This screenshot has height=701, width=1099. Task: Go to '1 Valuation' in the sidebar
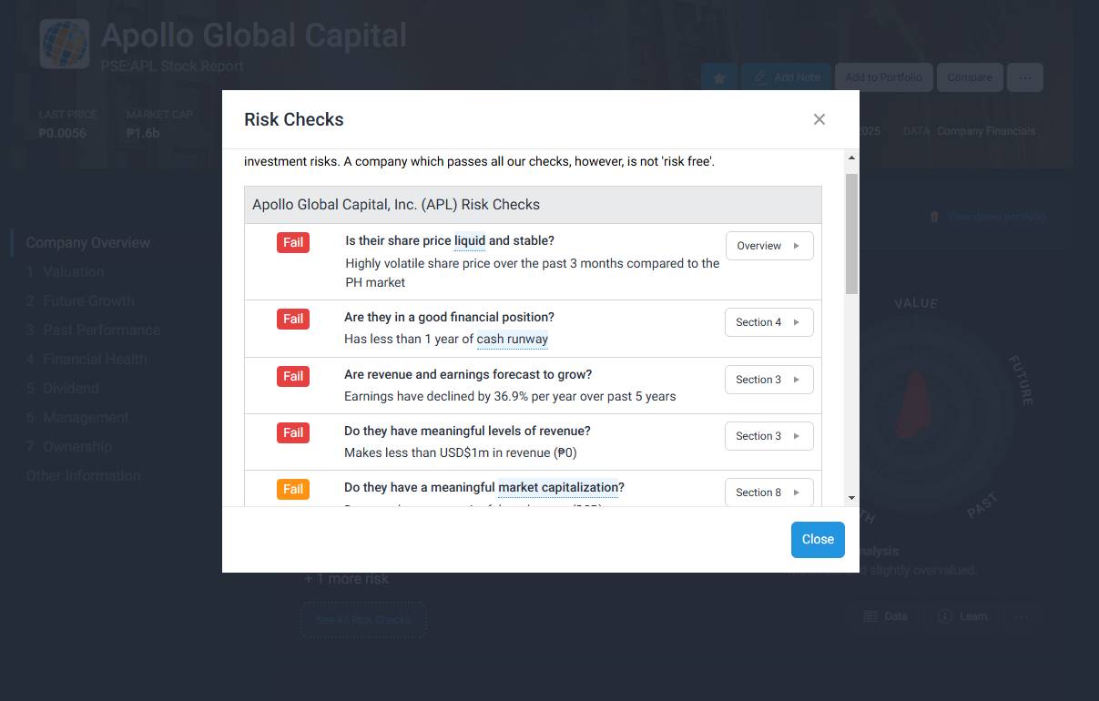[x=66, y=272]
